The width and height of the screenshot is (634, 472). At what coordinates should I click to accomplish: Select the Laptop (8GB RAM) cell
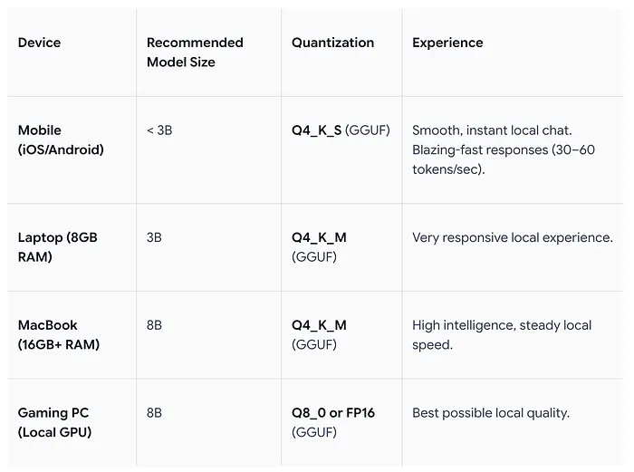[57, 246]
